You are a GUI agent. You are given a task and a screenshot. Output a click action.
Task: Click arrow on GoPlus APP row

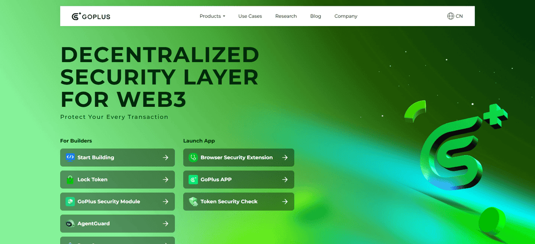pos(285,180)
